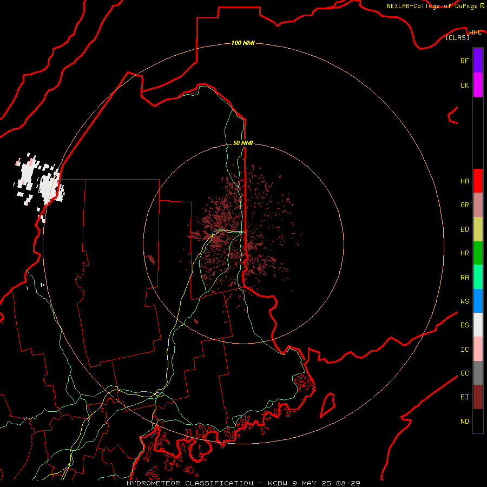Click the GR legend label
This screenshot has height=487, width=487.
(464, 205)
